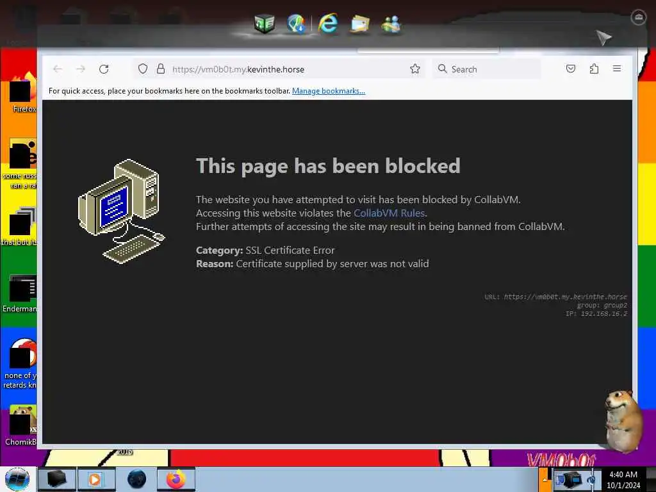Open the mail envelope dock icon
The height and width of the screenshot is (492, 656).
click(360, 24)
